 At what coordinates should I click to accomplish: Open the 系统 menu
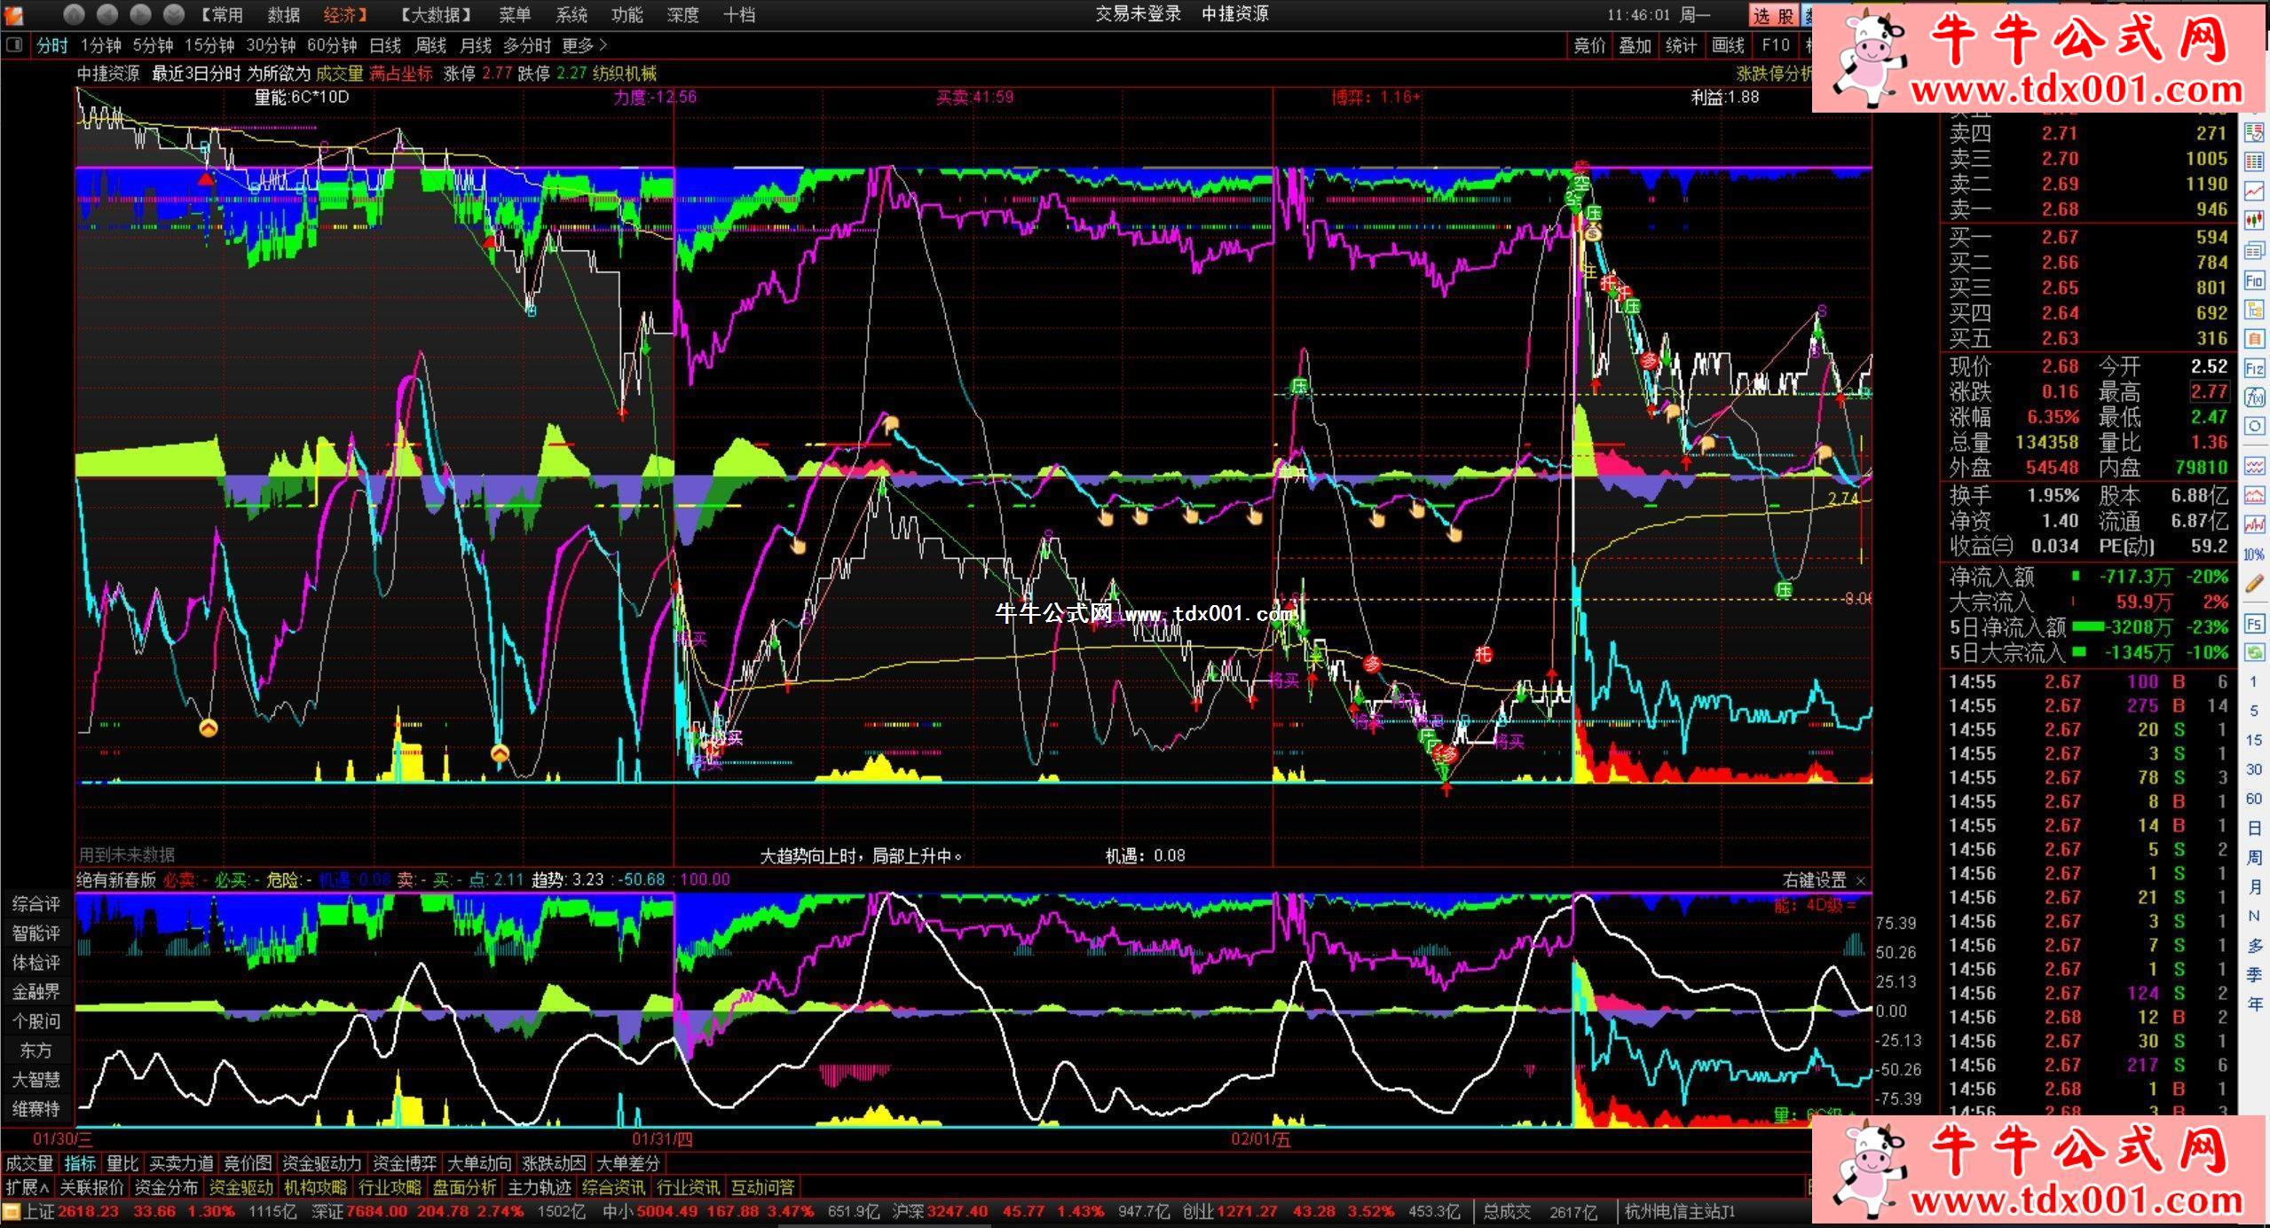[x=571, y=14]
